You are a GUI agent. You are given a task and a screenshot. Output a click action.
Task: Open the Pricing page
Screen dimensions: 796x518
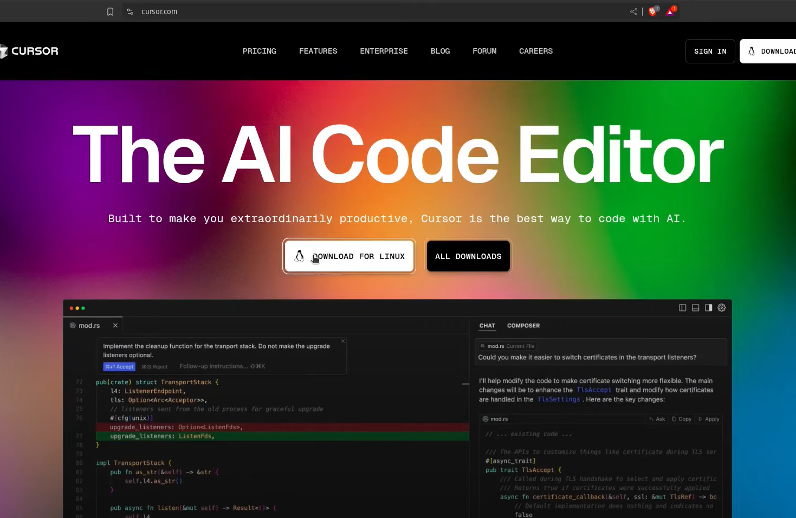tap(260, 51)
